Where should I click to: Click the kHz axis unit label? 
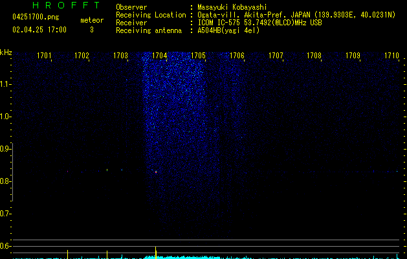6,52
